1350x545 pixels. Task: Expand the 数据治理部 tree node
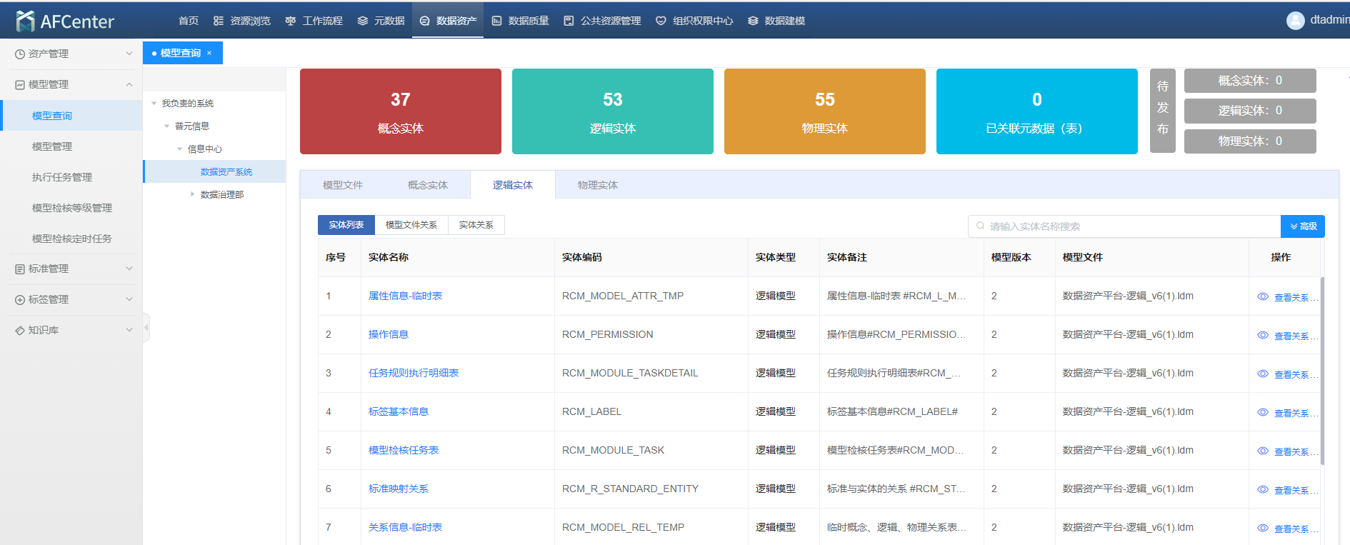pos(193,194)
